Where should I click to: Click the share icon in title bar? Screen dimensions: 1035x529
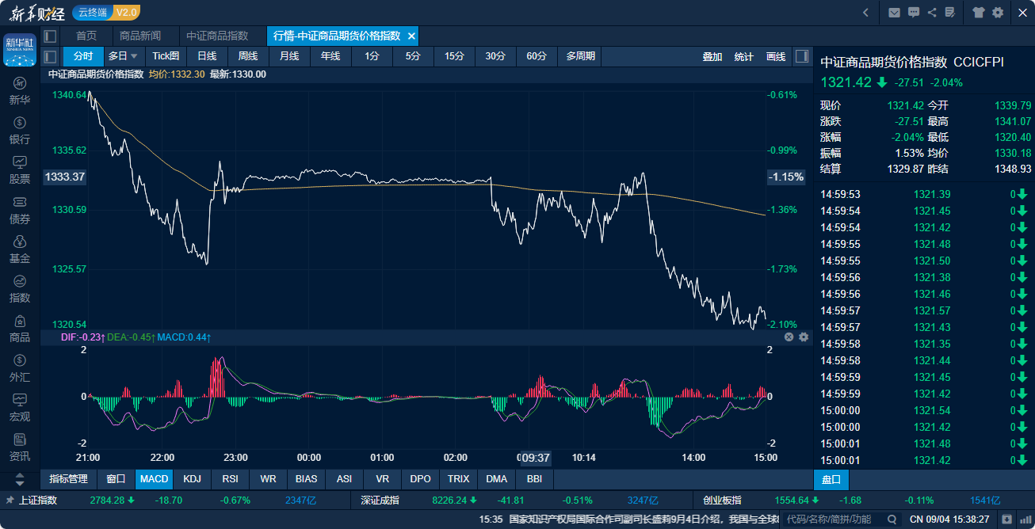(x=932, y=13)
